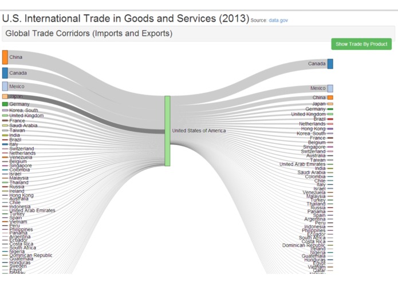The height and width of the screenshot is (283, 398).
Task: Click the 'Brazil' export label on right
Action: (320, 119)
